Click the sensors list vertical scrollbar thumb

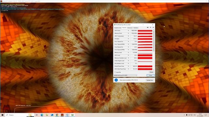(x=153, y=41)
